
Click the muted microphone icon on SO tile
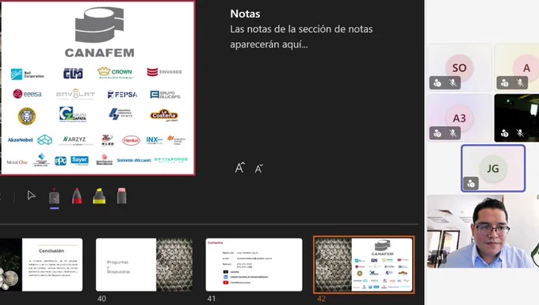(453, 82)
